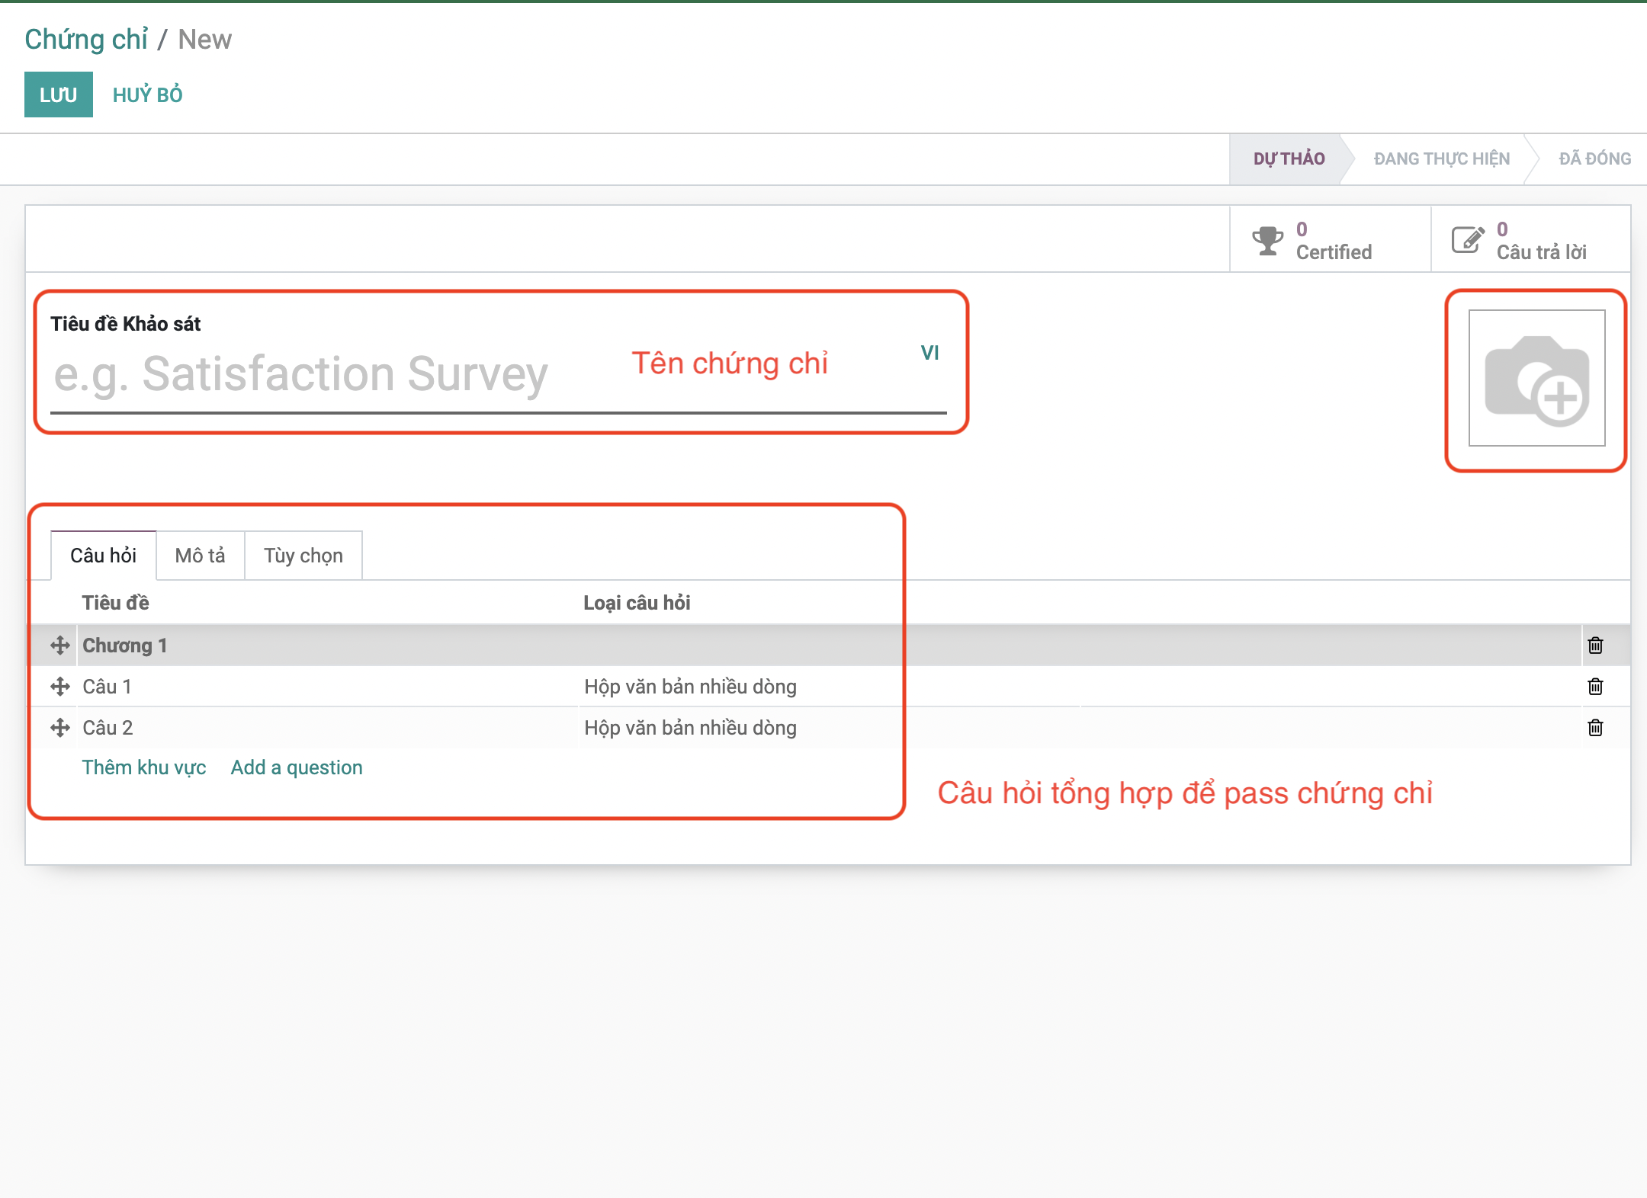Click move handle next to Câu 2
Viewport: 1647px width, 1198px height.
[60, 728]
